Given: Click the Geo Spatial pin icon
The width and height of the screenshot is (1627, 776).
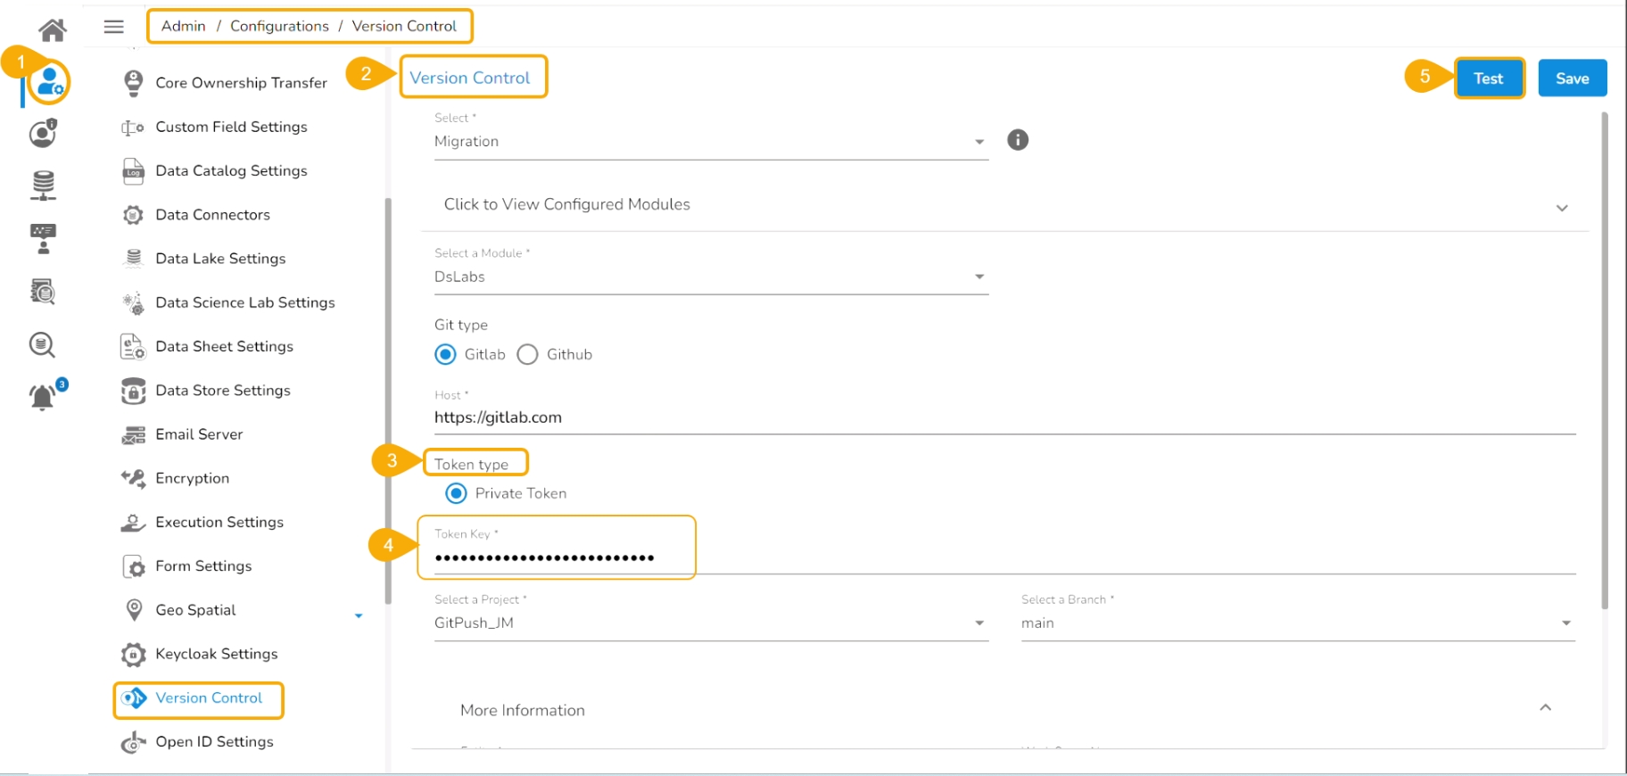Looking at the screenshot, I should click(x=134, y=610).
